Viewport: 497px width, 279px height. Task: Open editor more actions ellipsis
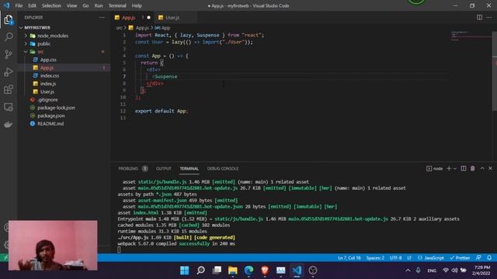(489, 17)
